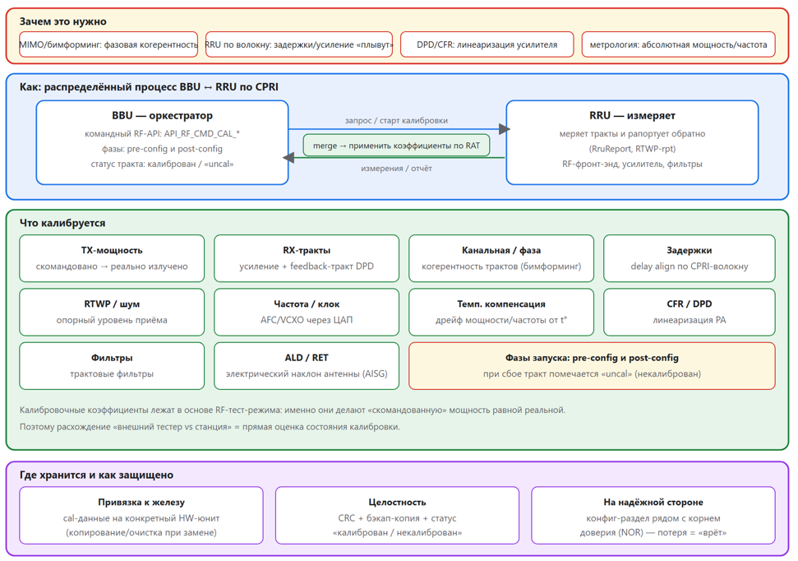This screenshot has height=561, width=798.
Task: Select the CFR / DPD card
Action: (689, 312)
